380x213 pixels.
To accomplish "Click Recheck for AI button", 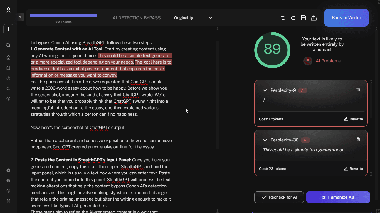I will click(x=279, y=197).
